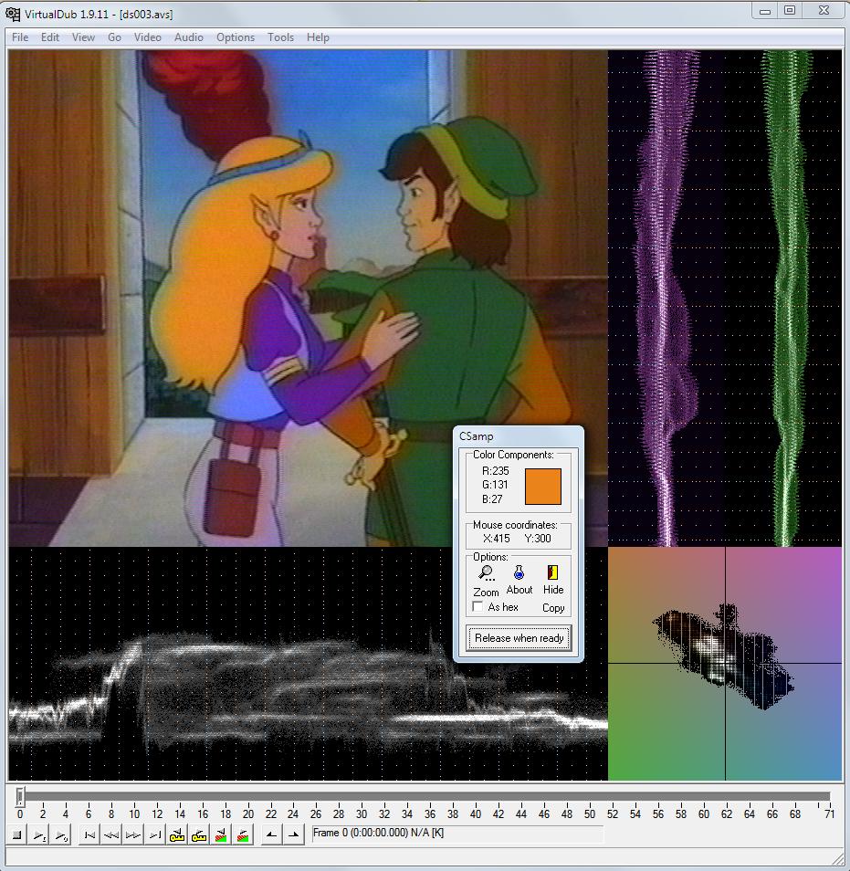The image size is (850, 871).
Task: Open the View menu
Action: coord(83,37)
